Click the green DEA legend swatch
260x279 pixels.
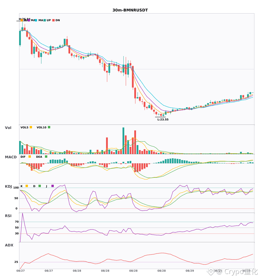point(46,157)
